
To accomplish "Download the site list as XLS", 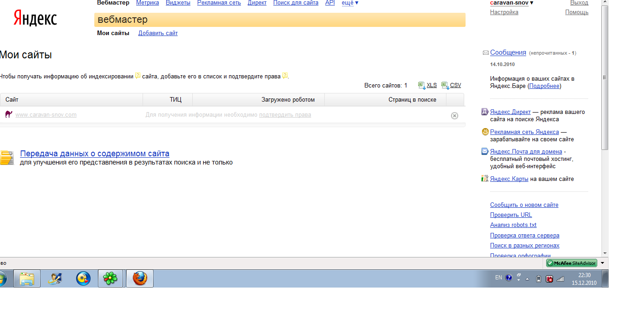I will coord(432,85).
